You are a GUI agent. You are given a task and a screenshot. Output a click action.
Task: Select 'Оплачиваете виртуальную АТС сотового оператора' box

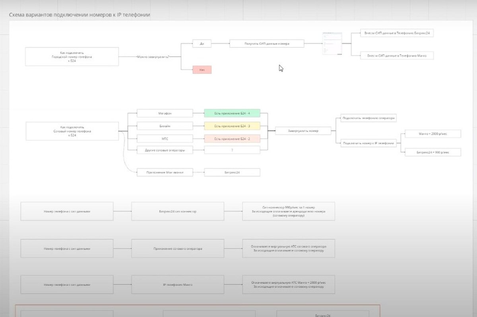tap(289, 248)
